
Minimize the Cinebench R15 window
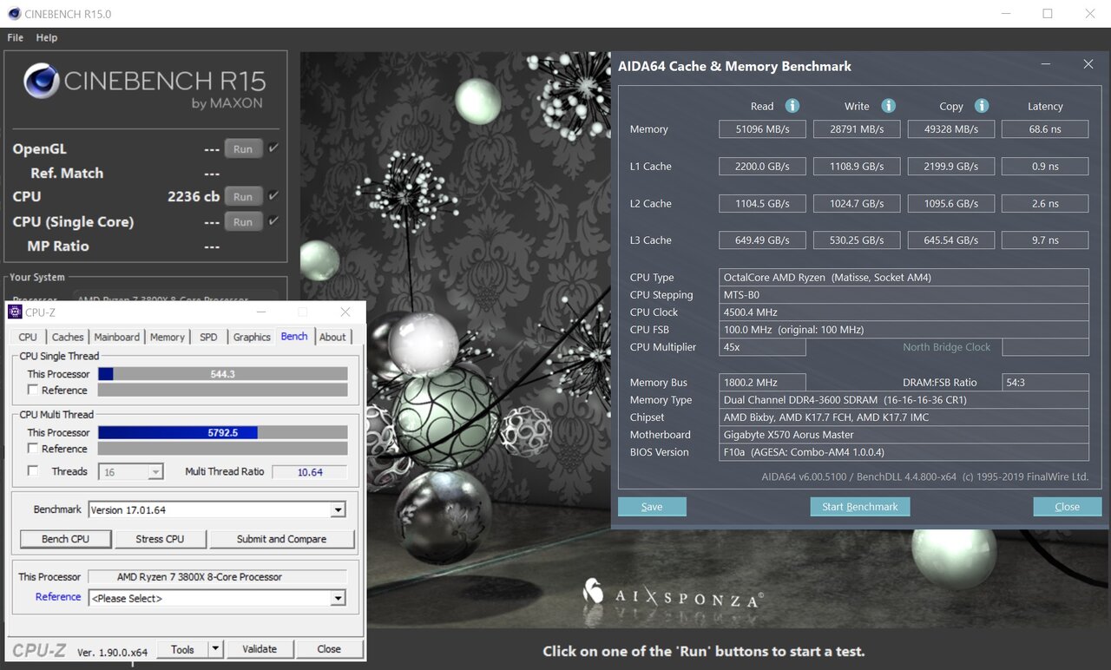click(1006, 14)
